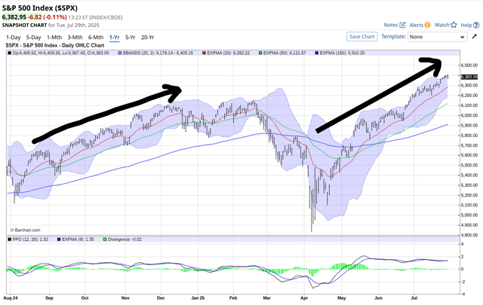
Task: Click the EXPMA (150): 5,910.20 label
Action: (342, 53)
